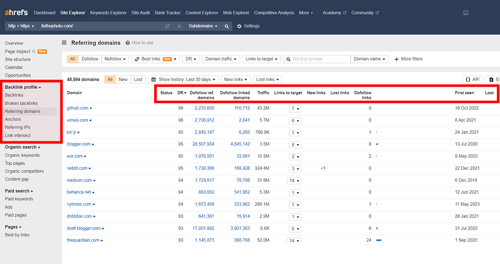This screenshot has height=264, width=500.
Task: Open the github.com domain link
Action: (x=78, y=108)
